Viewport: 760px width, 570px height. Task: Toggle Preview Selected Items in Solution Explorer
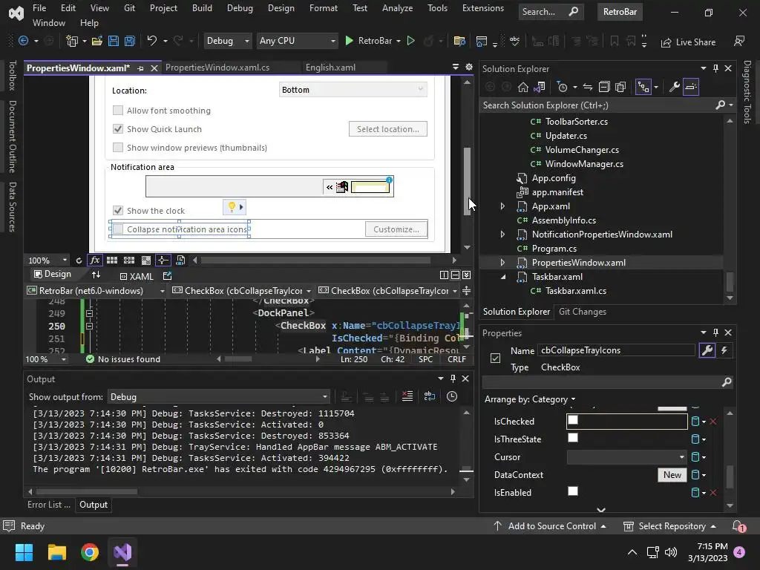pos(691,88)
